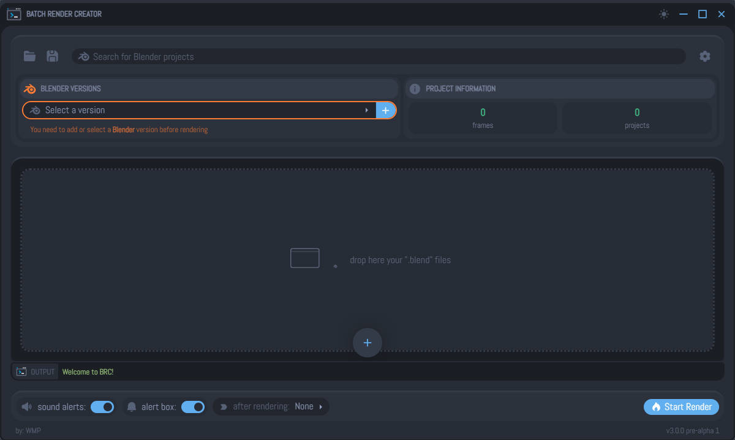Add a project with the round plus button

coord(367,343)
